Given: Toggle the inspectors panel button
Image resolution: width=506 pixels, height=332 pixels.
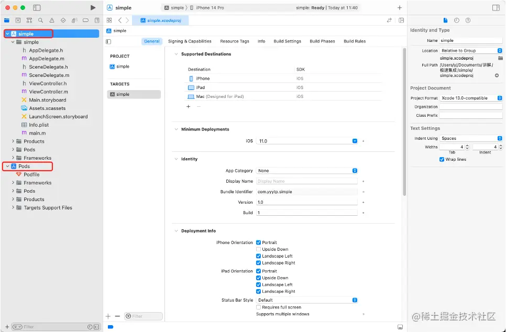Looking at the screenshot, I should [496, 8].
